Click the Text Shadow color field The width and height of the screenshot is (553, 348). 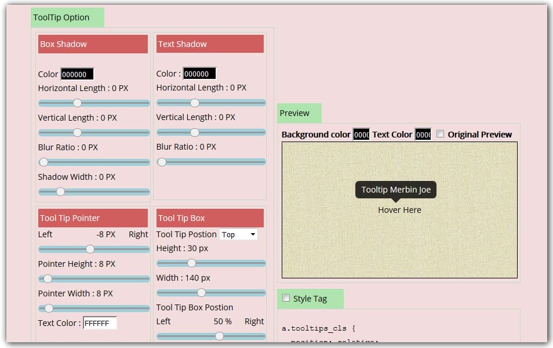pos(200,73)
